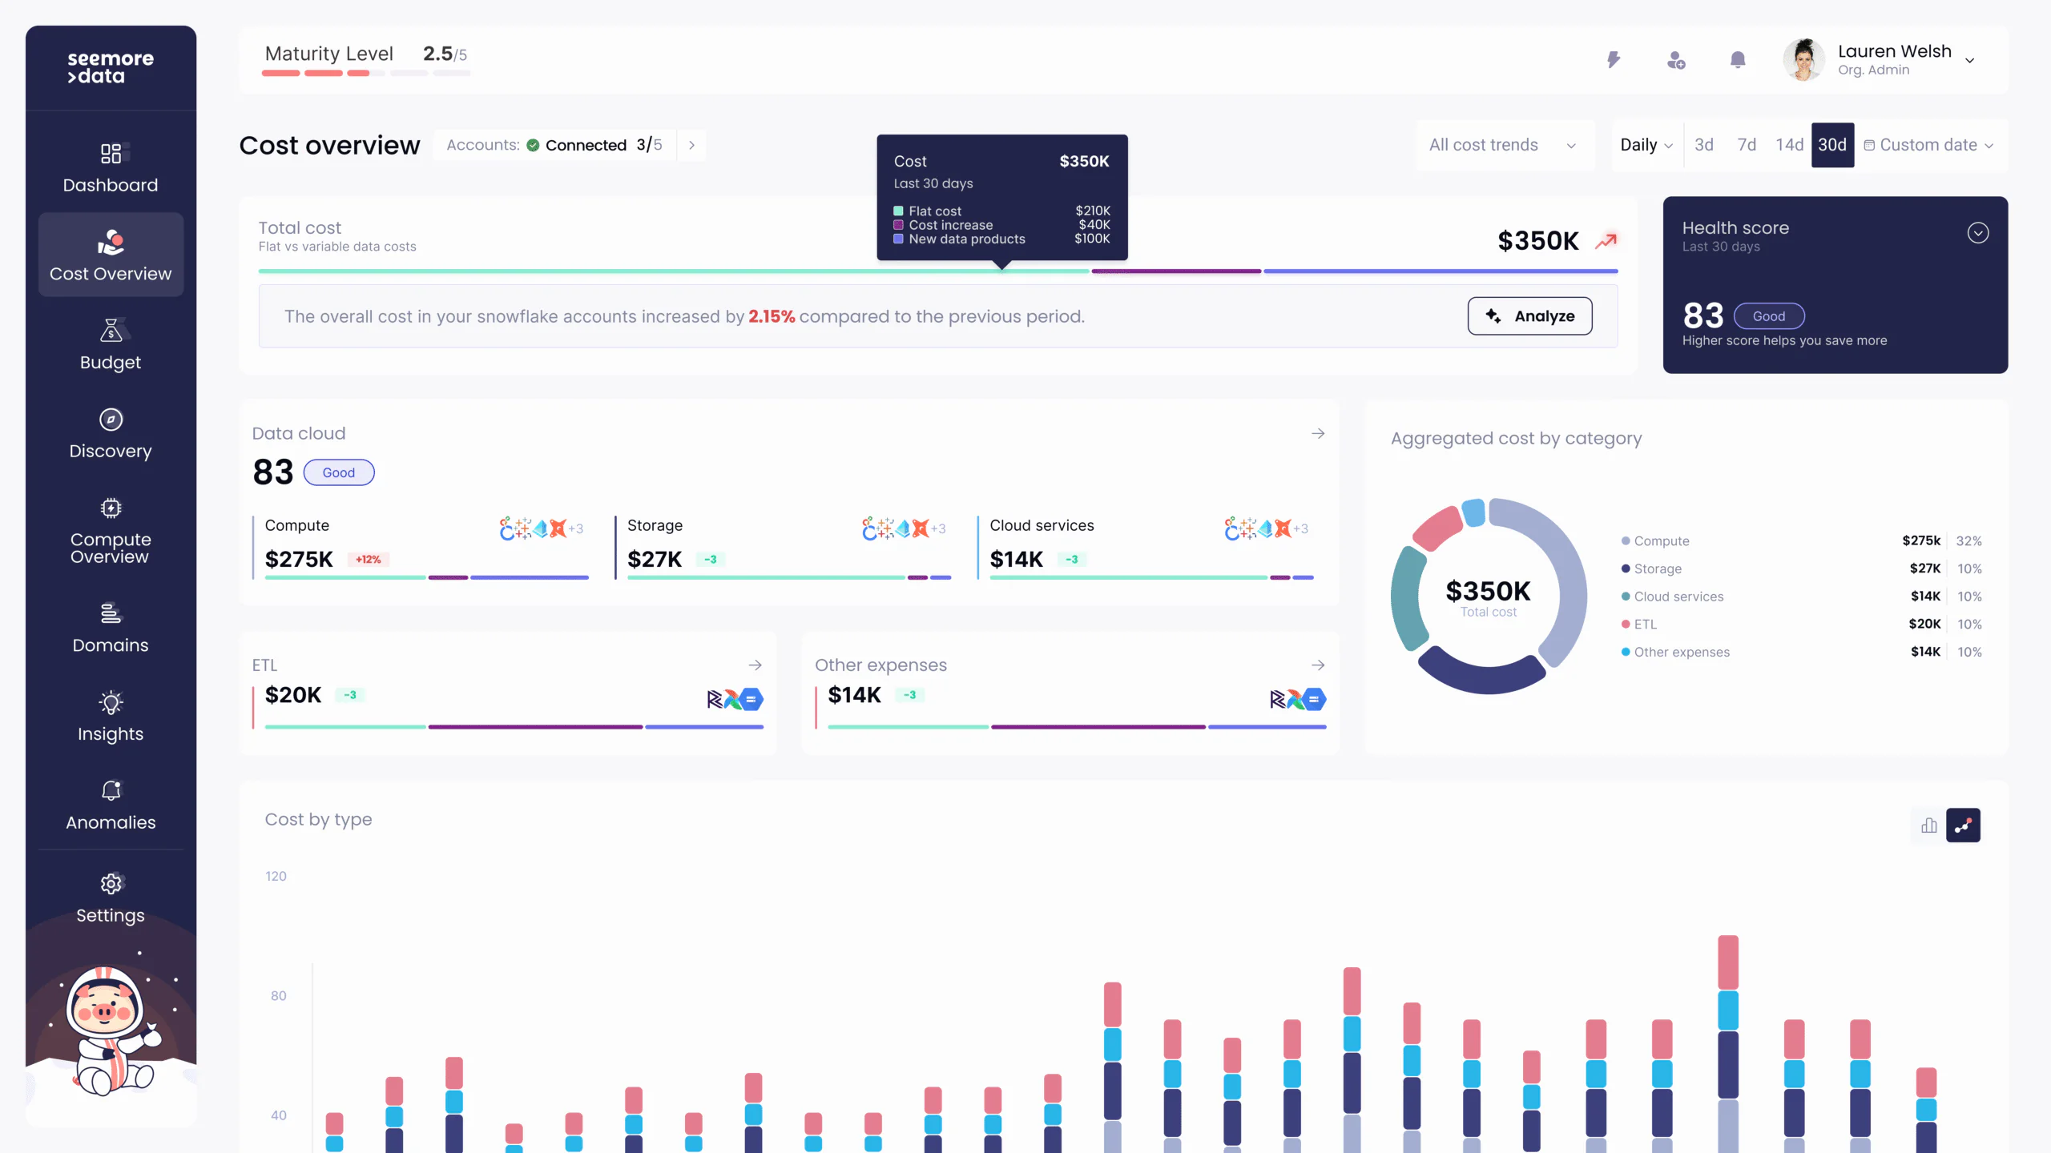Screen dimensions: 2051x1153
Task: View Anomalies alerts page
Action: click(111, 805)
